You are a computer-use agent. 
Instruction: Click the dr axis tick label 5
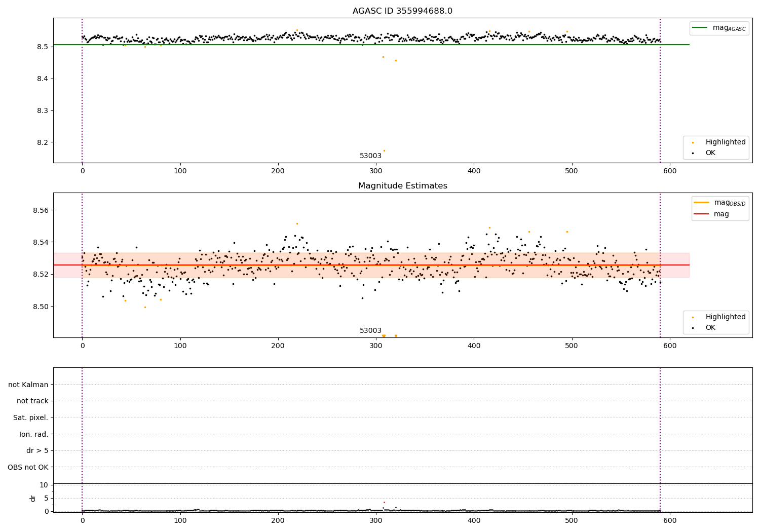coord(46,498)
